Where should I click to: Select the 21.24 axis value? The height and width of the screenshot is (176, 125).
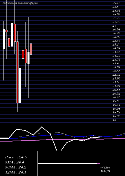(x=116, y=86)
